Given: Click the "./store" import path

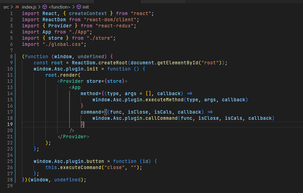Looking at the screenshot, I should pyautogui.click(x=100, y=38).
